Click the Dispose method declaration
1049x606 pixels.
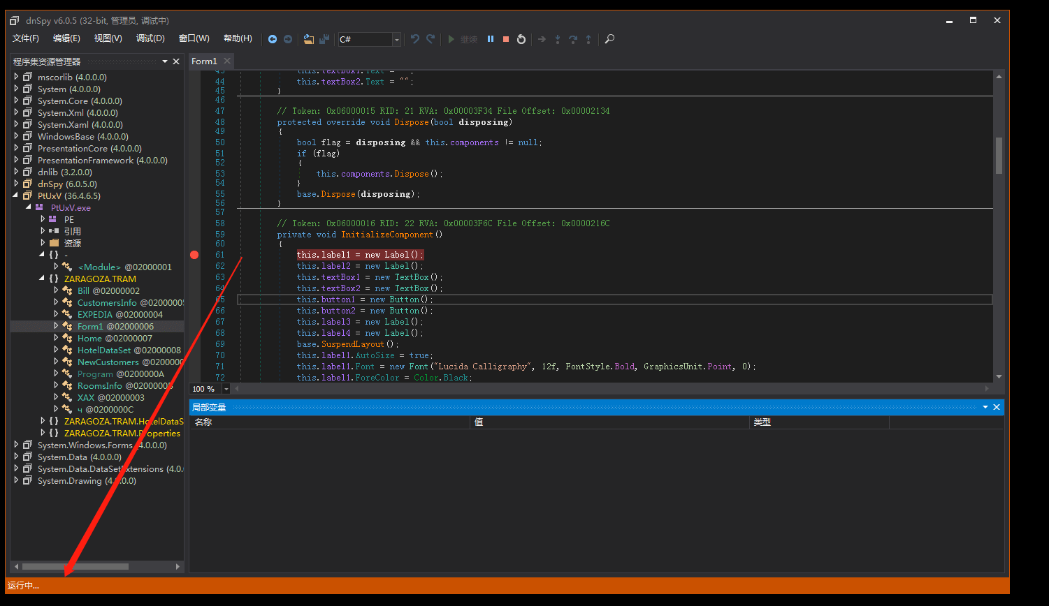click(x=412, y=122)
